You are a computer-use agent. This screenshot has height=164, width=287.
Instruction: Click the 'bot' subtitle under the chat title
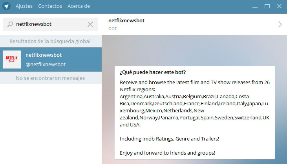112,29
